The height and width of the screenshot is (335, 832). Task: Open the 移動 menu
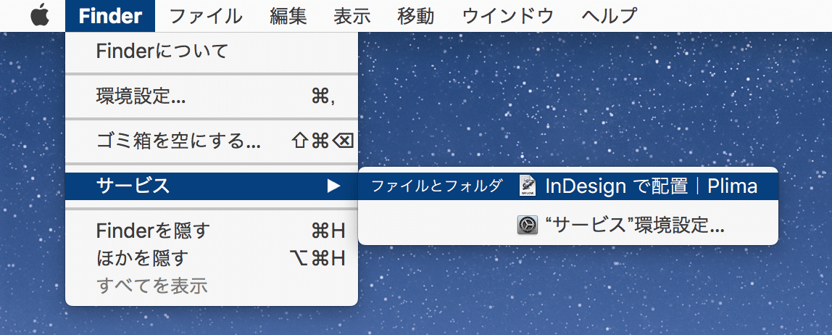(x=416, y=16)
